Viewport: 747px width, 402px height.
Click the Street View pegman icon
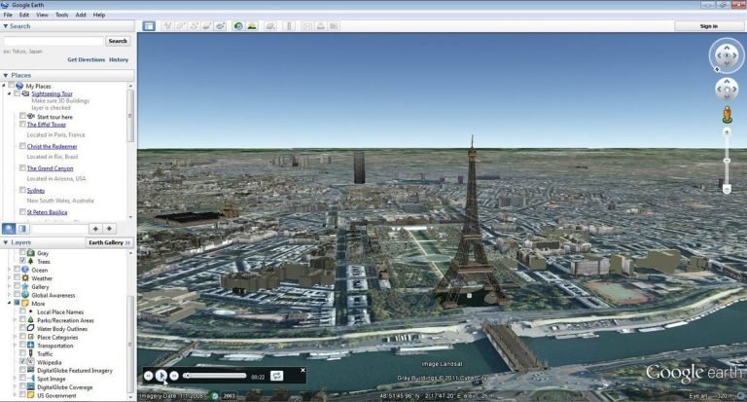pyautogui.click(x=726, y=117)
